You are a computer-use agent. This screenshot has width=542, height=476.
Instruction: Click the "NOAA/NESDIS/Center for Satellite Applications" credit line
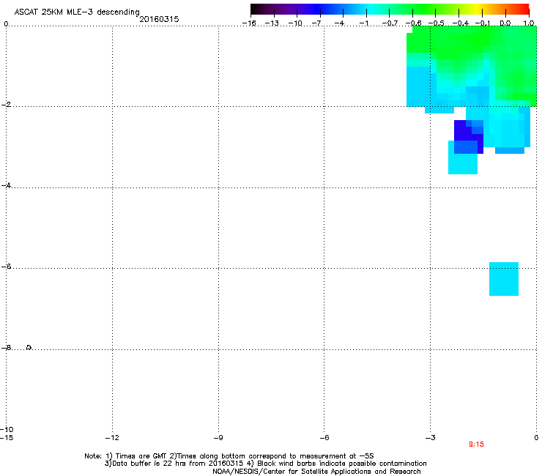point(316,472)
